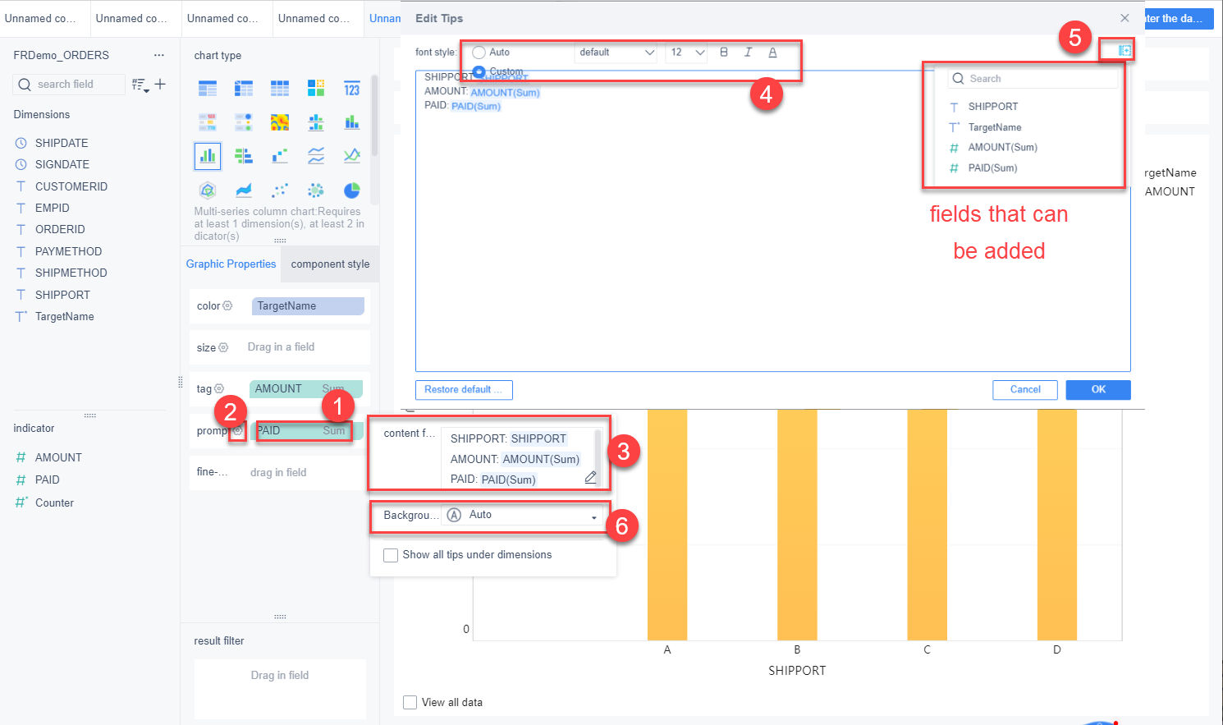
Task: Click the search field input box
Action: point(70,84)
